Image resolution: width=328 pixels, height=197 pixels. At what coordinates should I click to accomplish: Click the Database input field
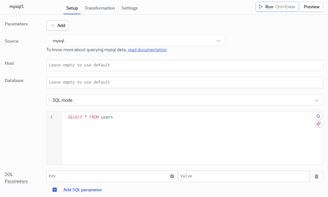coord(184,82)
